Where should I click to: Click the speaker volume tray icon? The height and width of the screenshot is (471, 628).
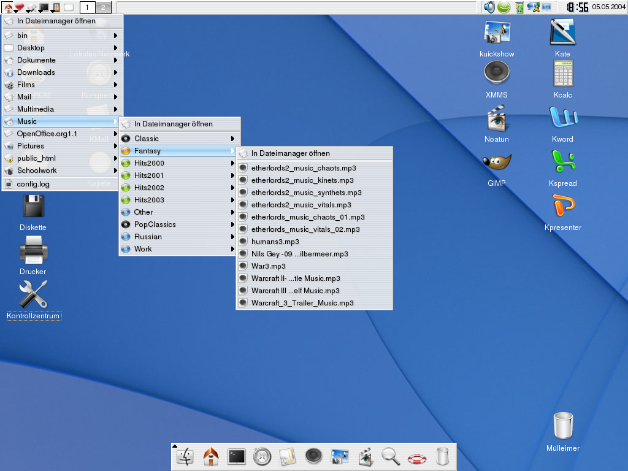[489, 7]
